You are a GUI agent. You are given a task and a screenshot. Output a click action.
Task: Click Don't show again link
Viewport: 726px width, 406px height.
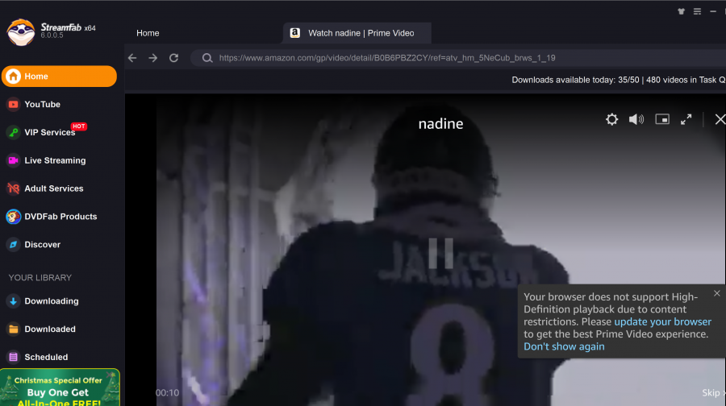564,347
